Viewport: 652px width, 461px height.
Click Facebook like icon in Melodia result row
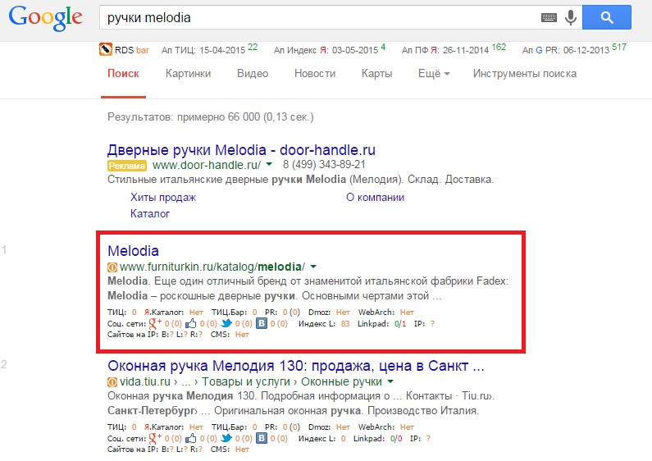pos(191,323)
